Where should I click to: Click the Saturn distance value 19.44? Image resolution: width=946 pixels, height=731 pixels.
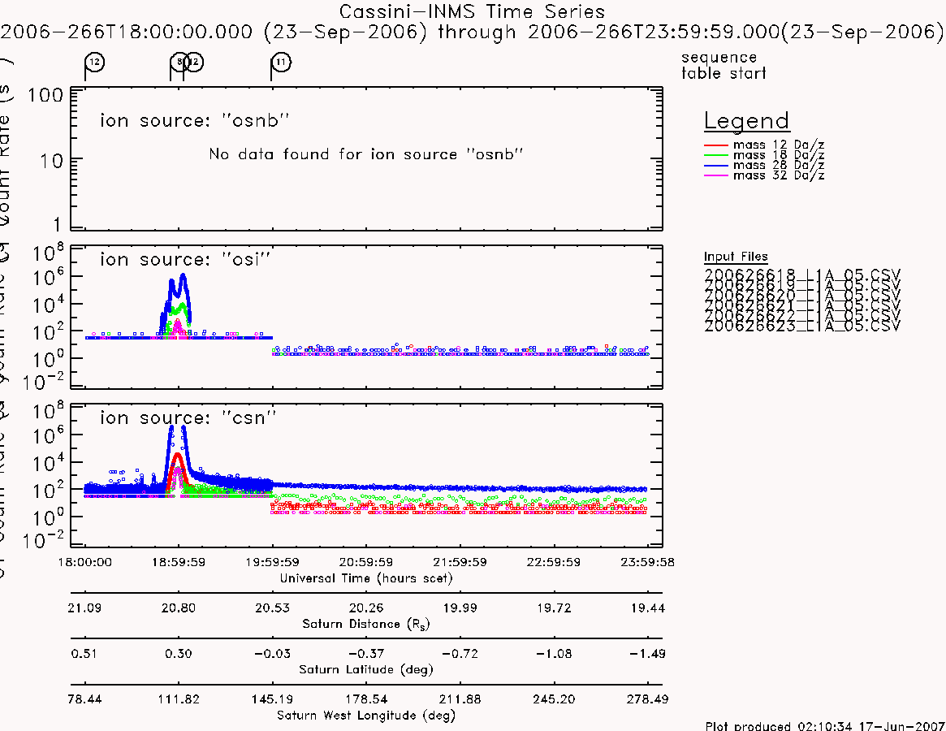click(647, 608)
